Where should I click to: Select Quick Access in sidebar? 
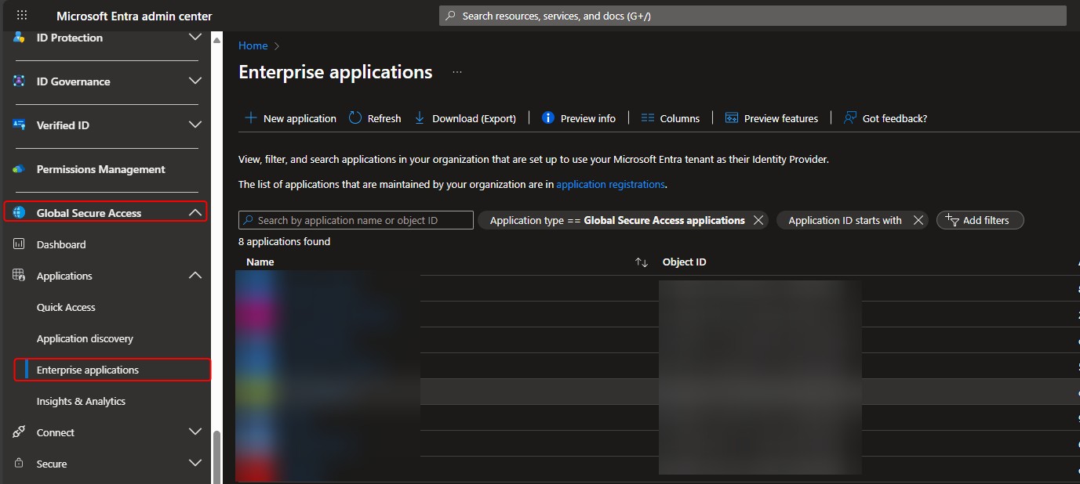(66, 308)
